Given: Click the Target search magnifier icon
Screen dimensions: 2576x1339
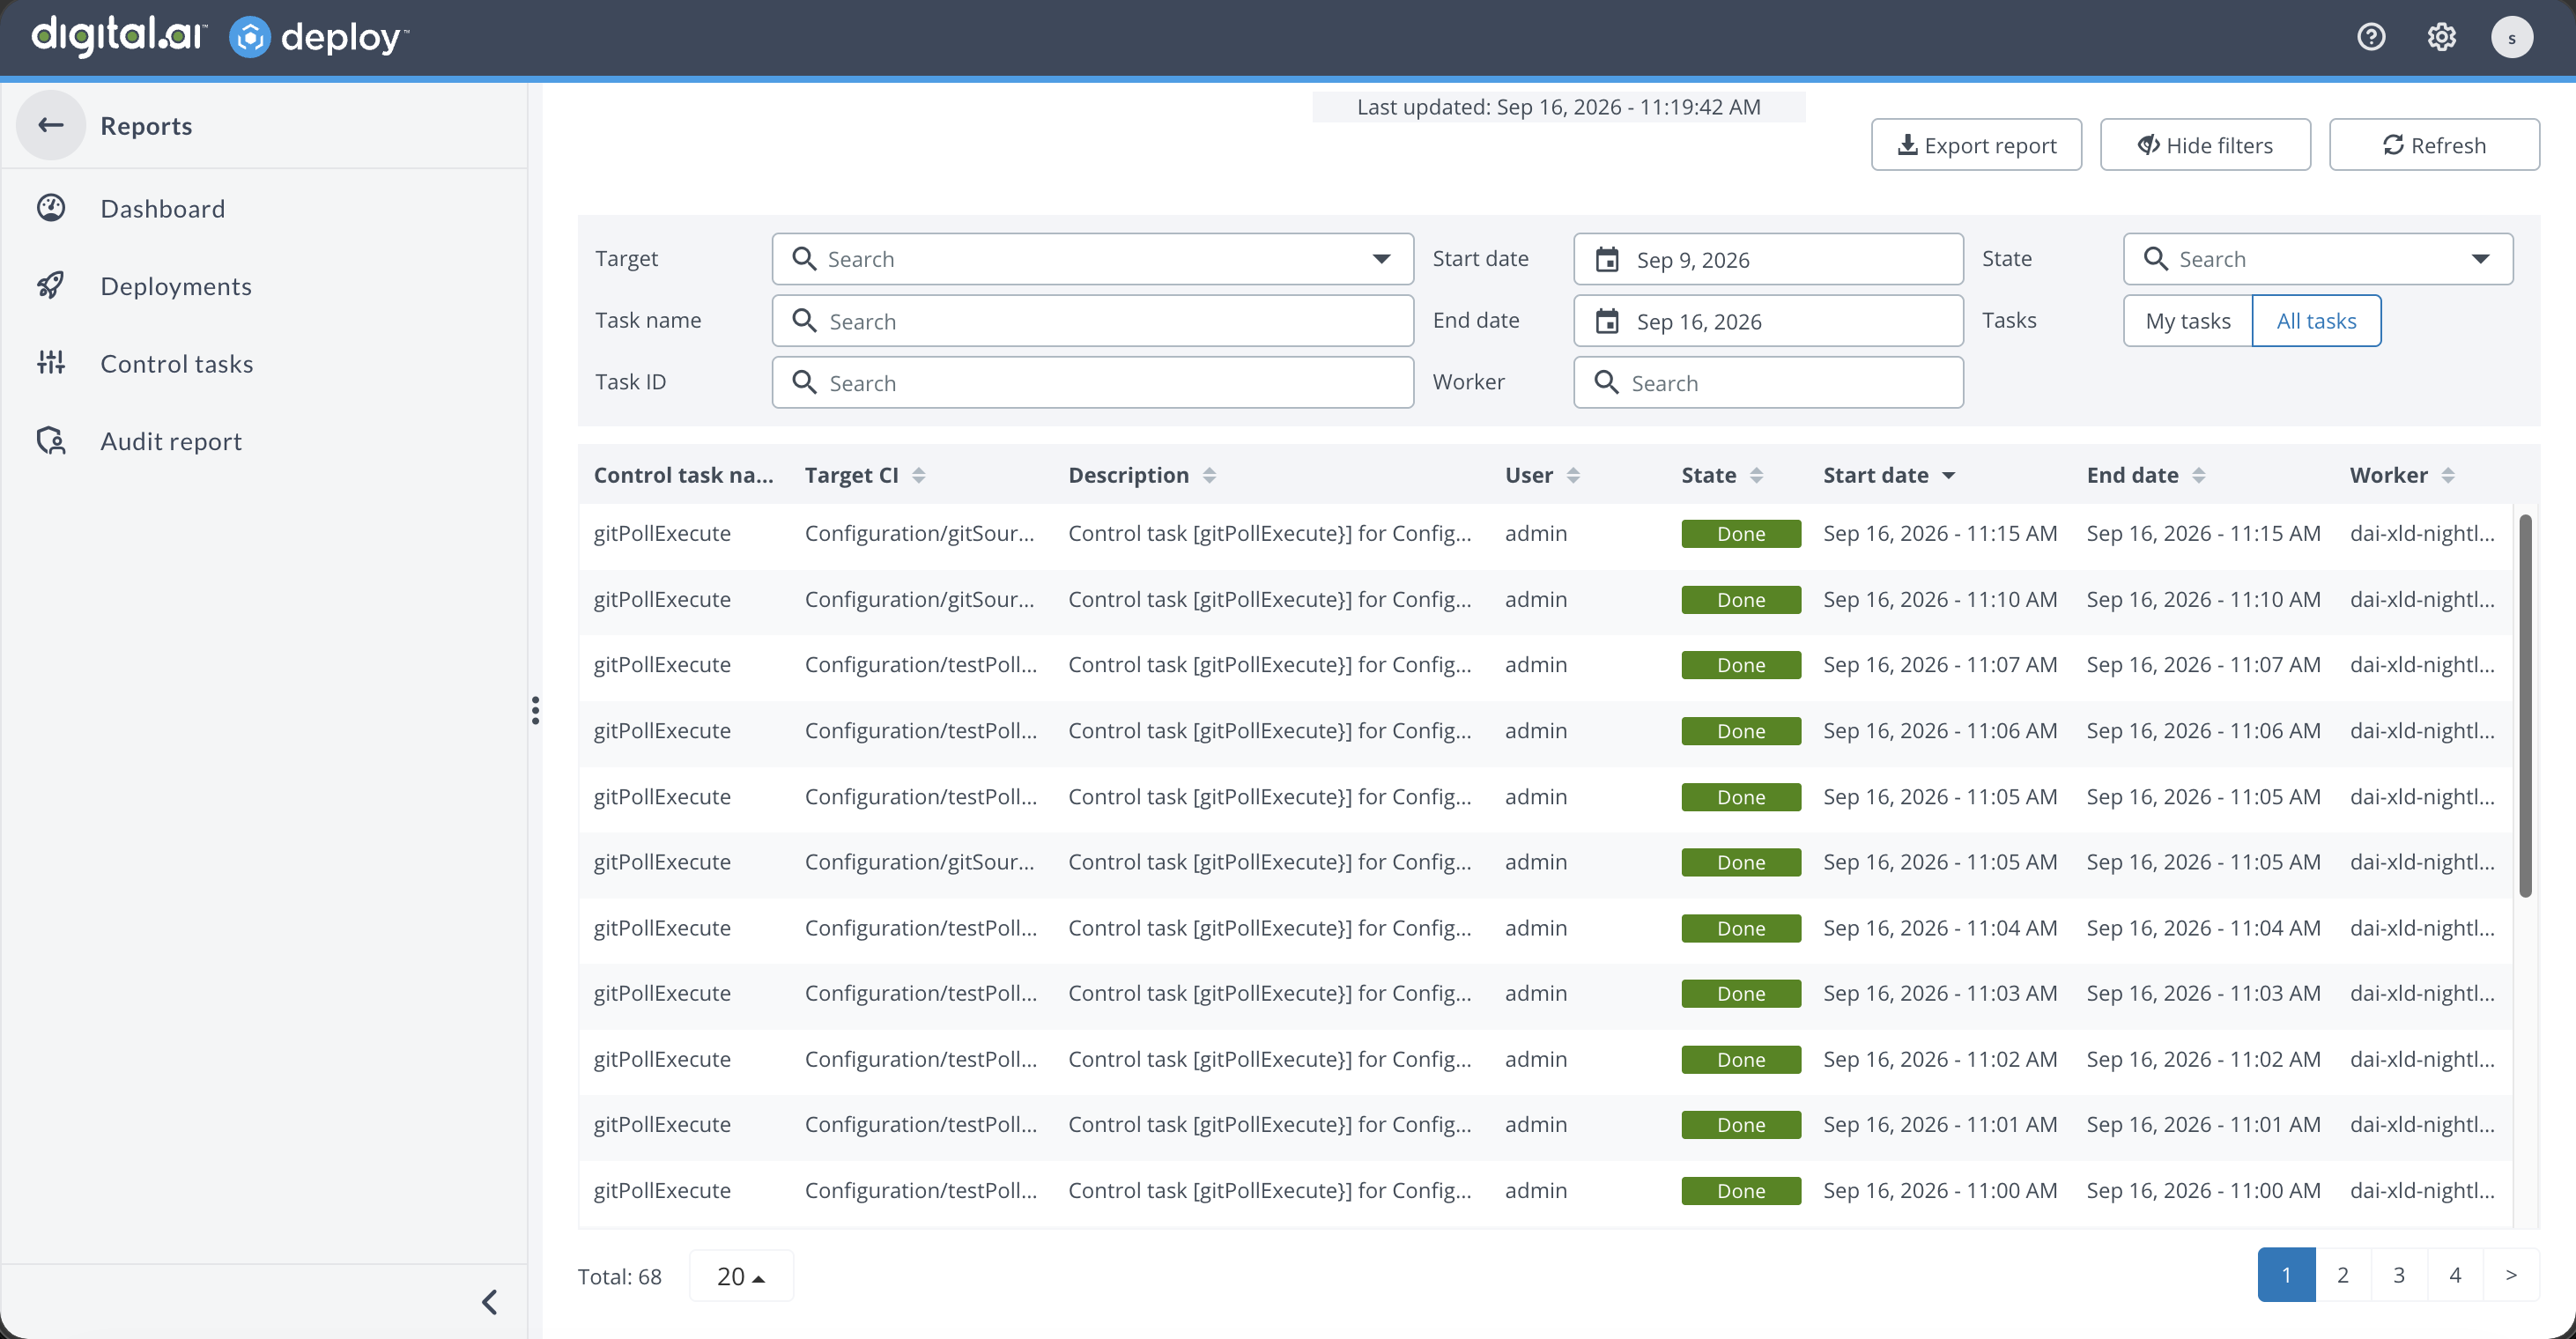Looking at the screenshot, I should 804,259.
